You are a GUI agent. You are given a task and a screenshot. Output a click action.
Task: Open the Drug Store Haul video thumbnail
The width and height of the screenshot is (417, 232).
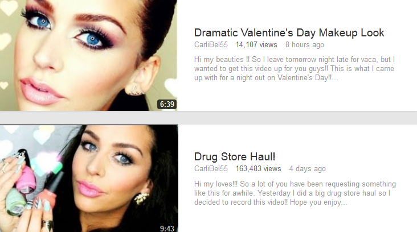click(x=89, y=179)
